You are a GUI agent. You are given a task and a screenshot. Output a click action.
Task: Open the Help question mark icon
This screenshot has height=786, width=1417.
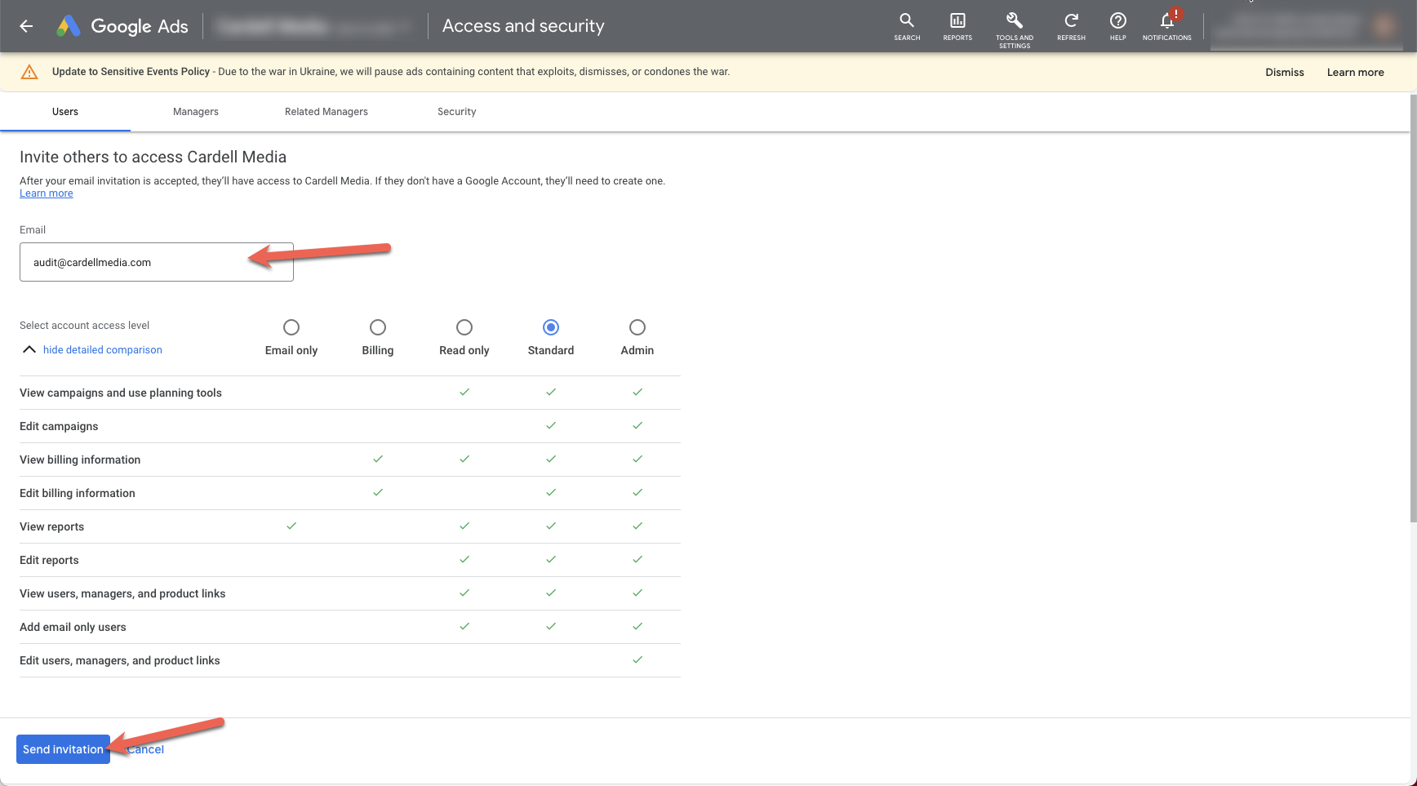click(1118, 26)
